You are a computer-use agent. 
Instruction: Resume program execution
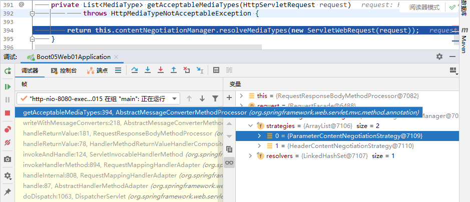(x=8, y=87)
